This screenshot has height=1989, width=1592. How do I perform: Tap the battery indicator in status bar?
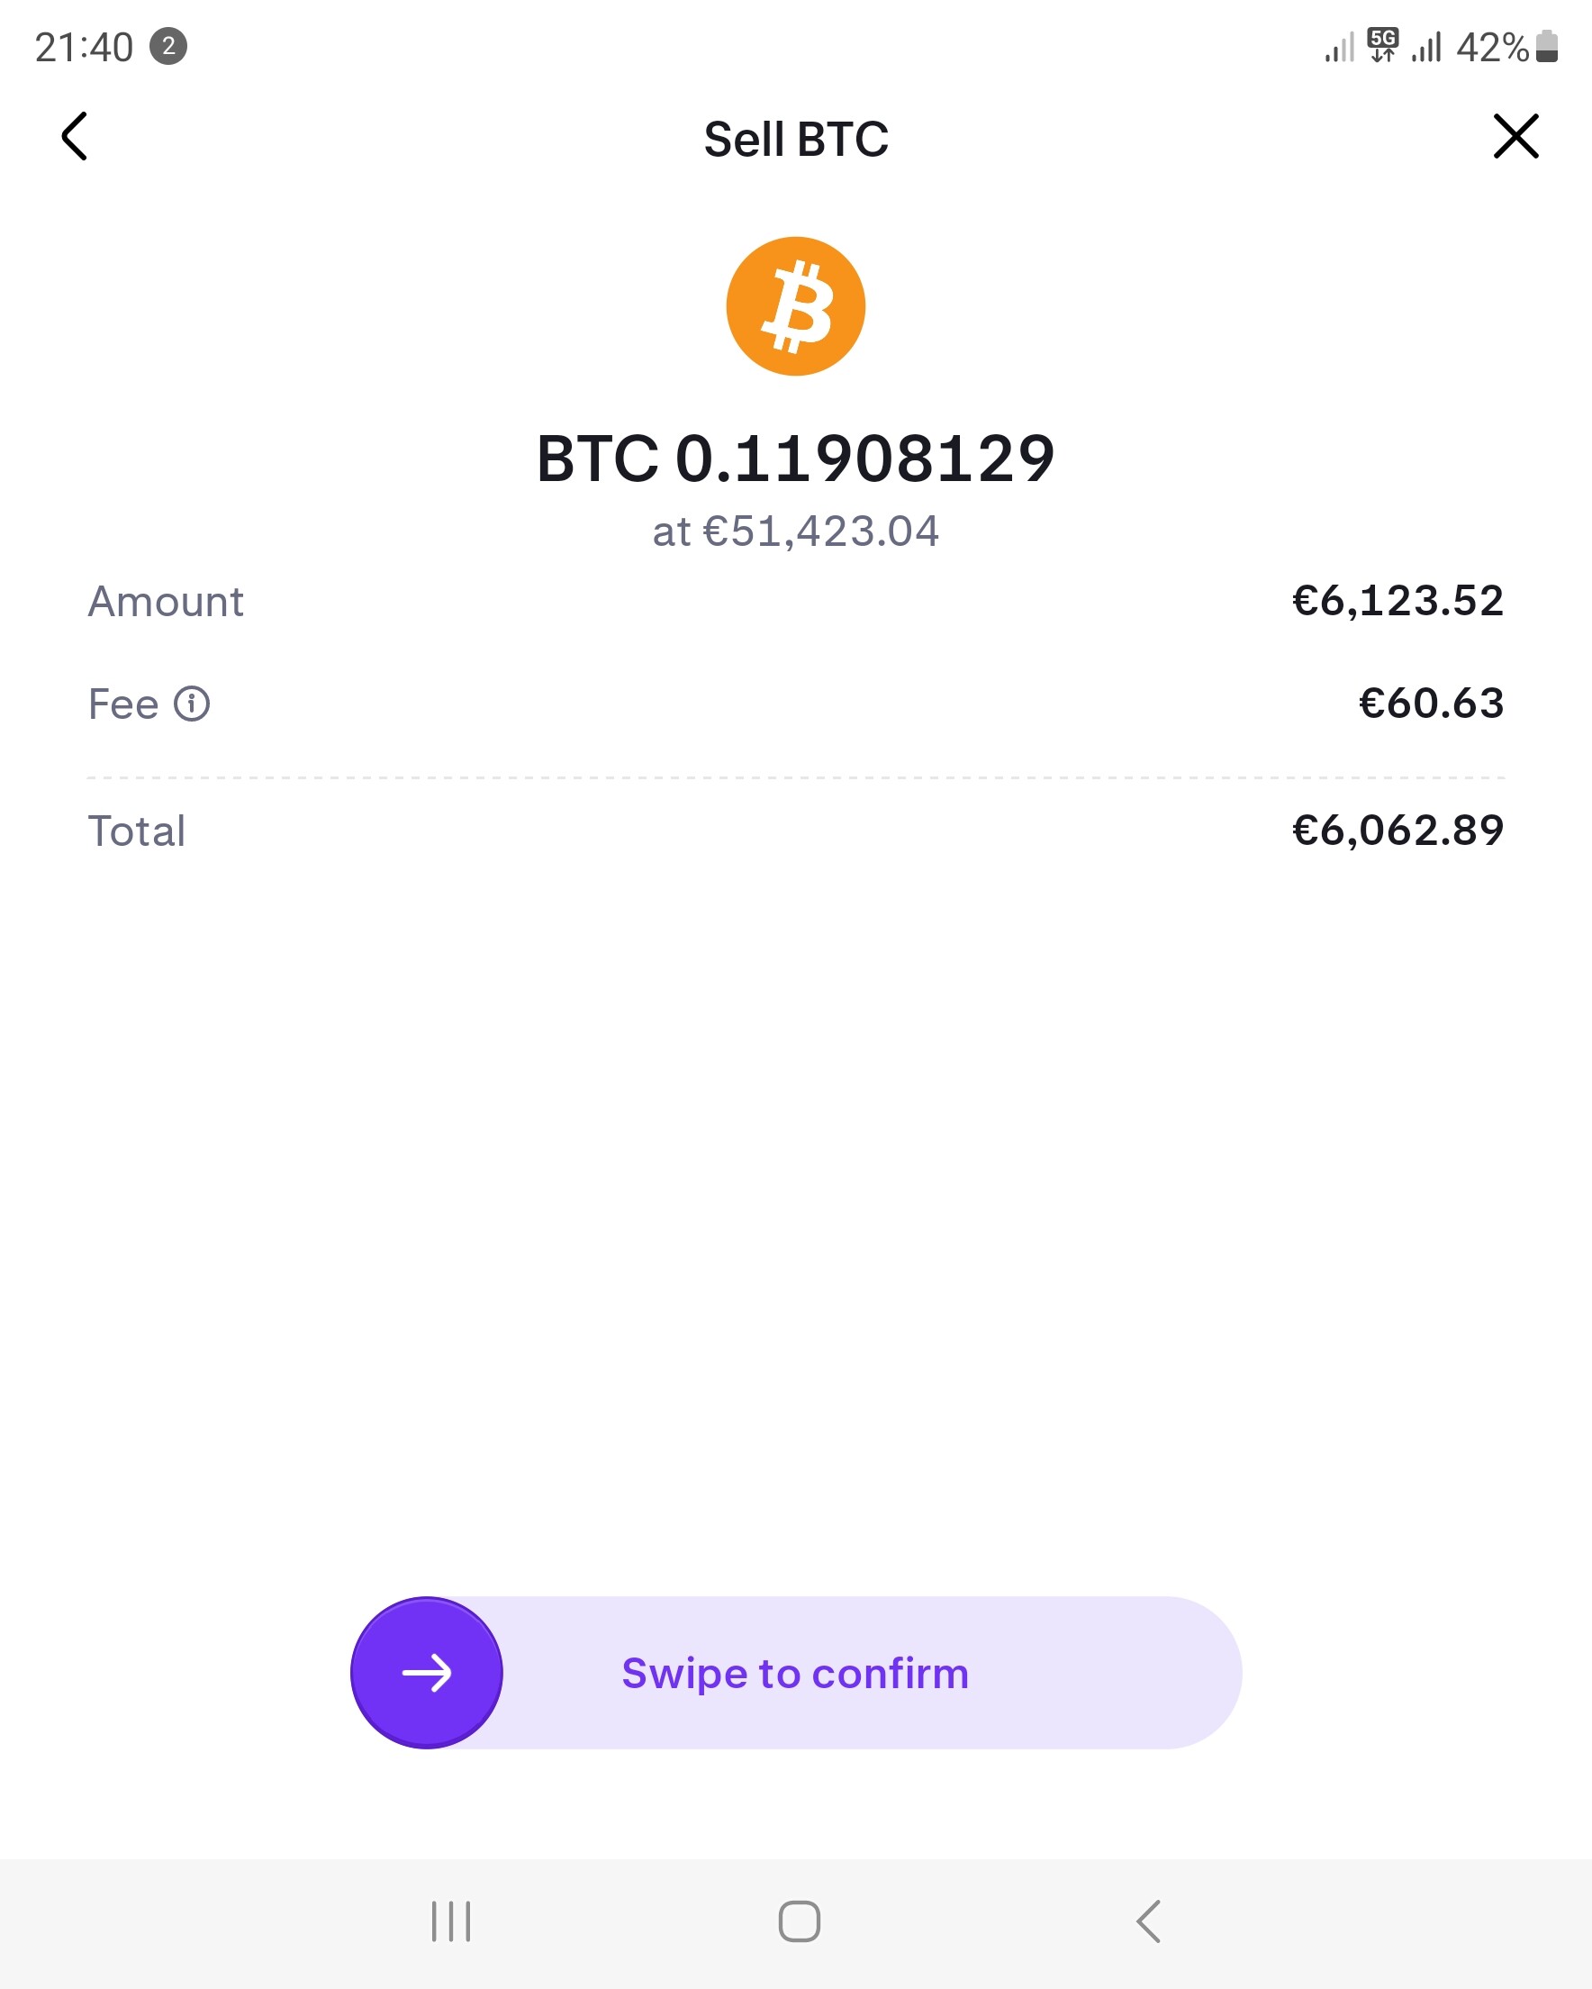click(x=1547, y=46)
